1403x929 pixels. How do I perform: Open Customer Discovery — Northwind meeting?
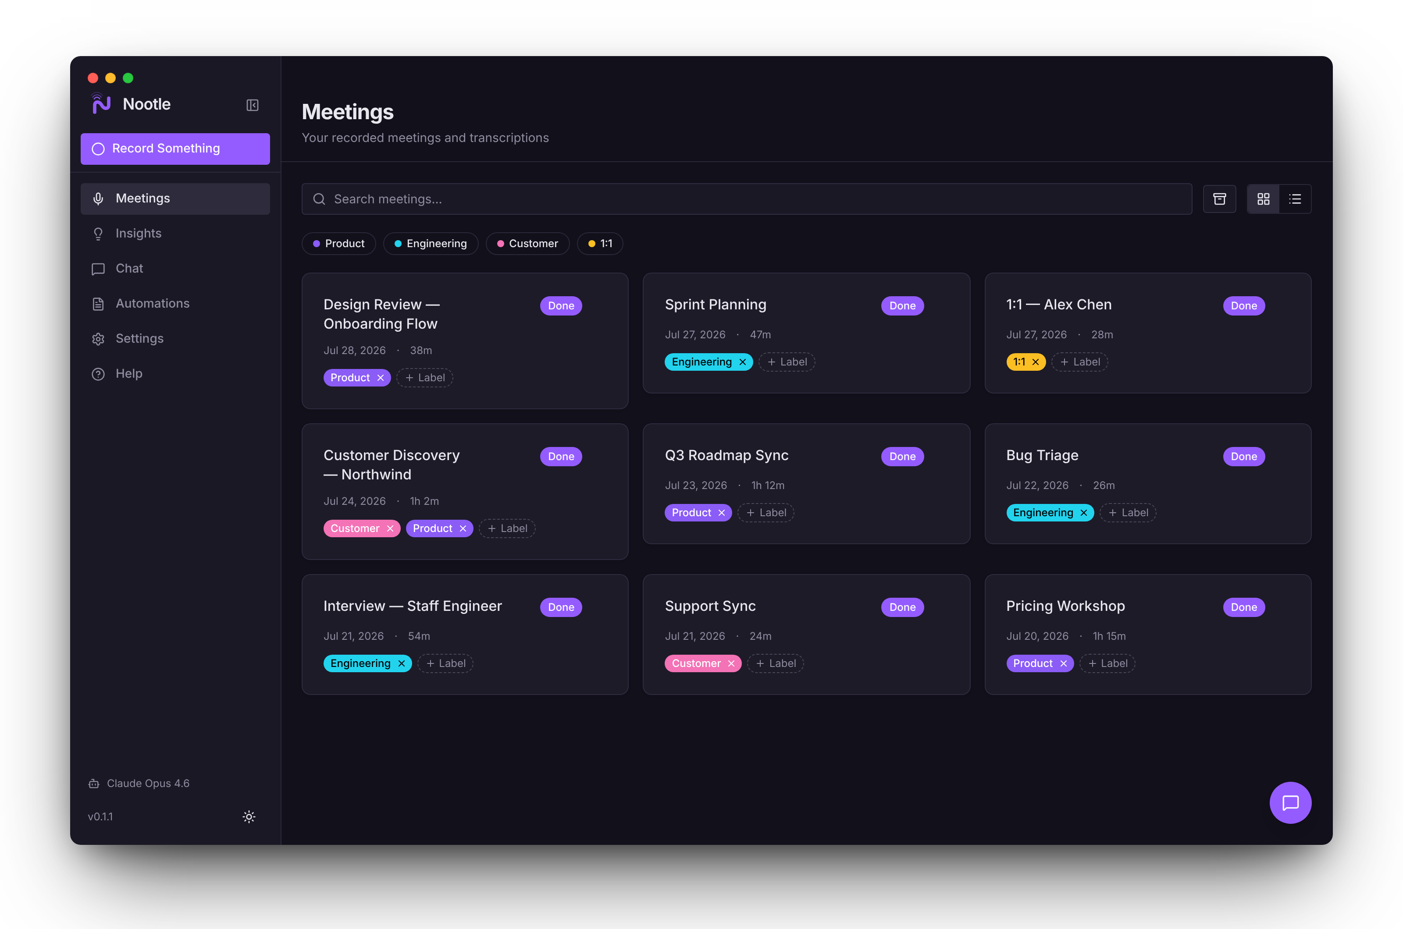[x=391, y=465]
